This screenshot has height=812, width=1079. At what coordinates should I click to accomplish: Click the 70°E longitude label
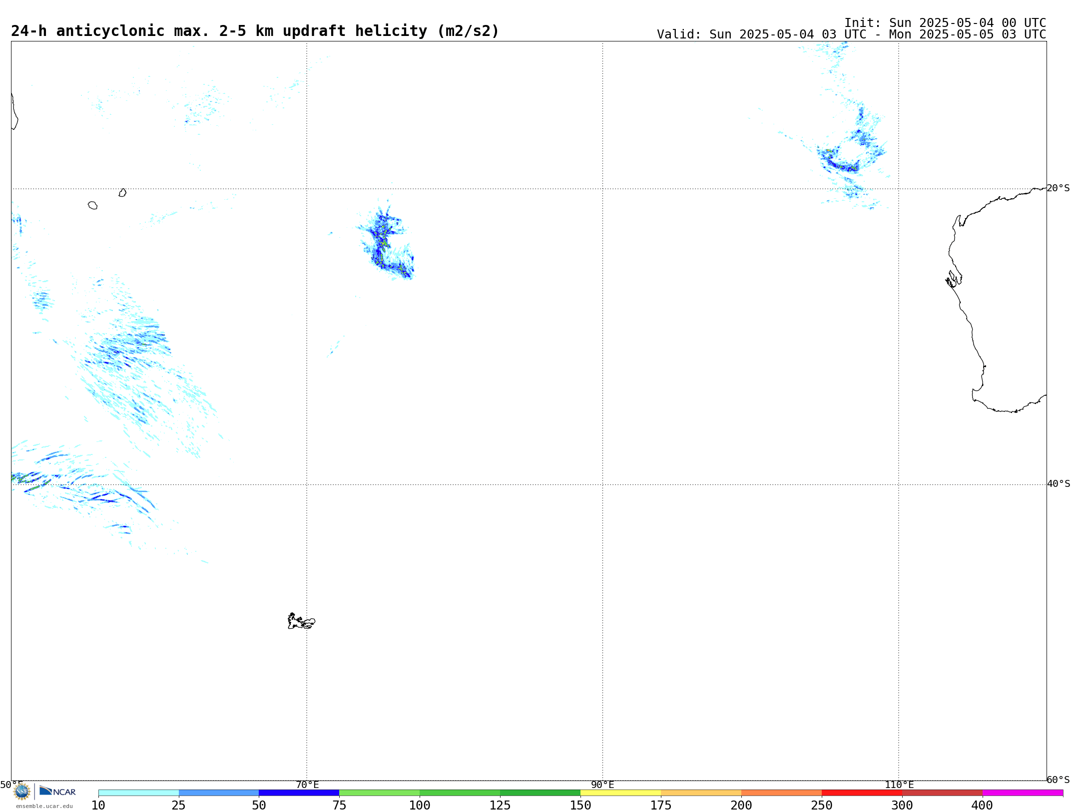point(307,785)
